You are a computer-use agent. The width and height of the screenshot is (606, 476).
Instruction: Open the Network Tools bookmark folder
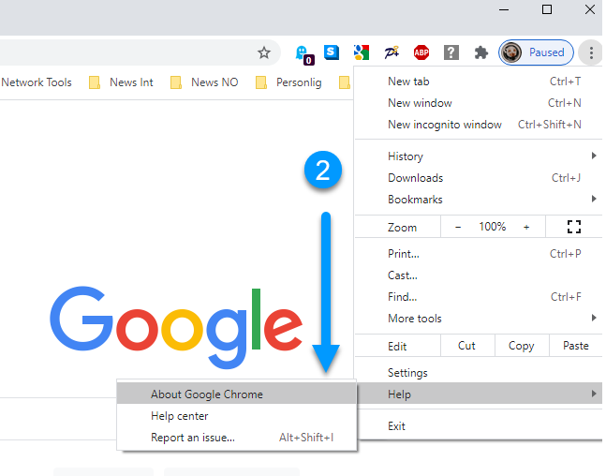point(37,82)
